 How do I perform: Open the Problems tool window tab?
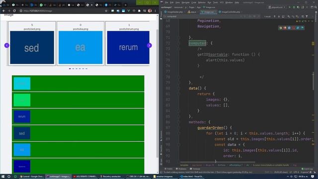[181, 169]
